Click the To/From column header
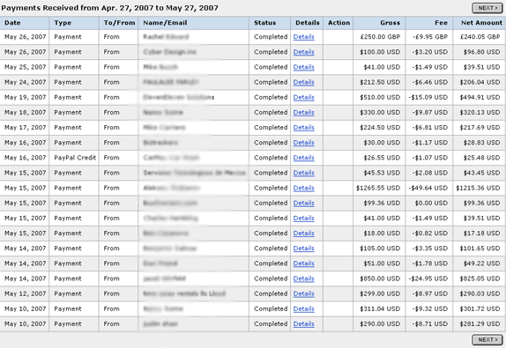 [118, 23]
